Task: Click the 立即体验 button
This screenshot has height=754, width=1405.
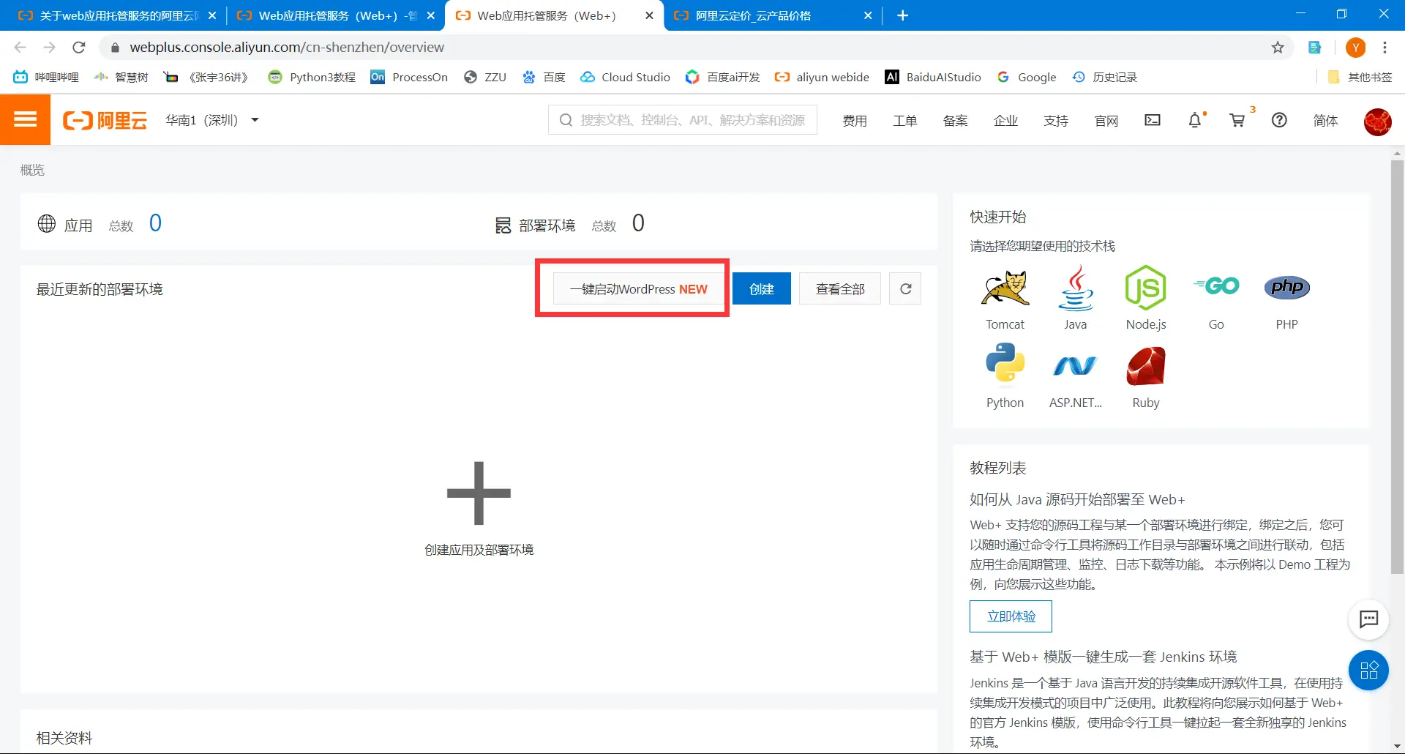Action: (x=1011, y=616)
